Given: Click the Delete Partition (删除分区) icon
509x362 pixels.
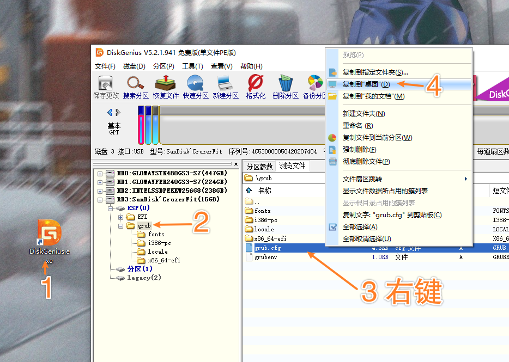Looking at the screenshot, I should pyautogui.click(x=286, y=87).
